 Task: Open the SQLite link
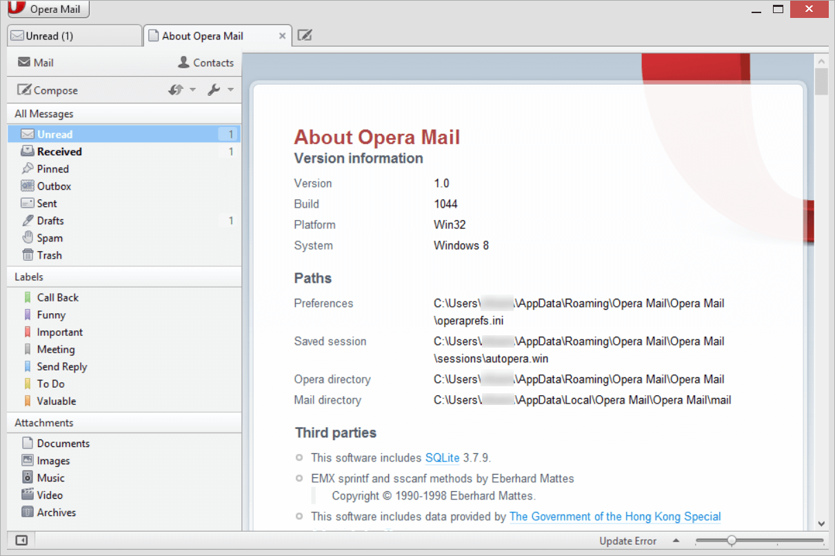click(442, 457)
